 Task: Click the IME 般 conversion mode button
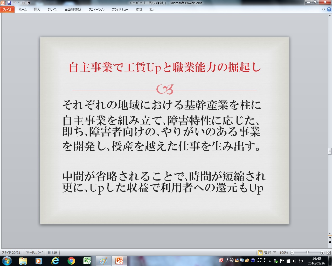232,261
